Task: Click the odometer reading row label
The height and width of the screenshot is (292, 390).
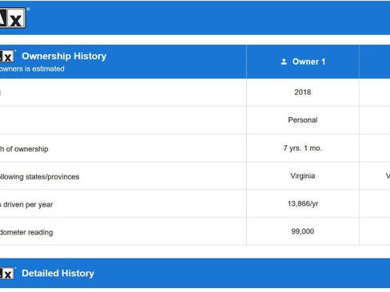Action: [x=26, y=232]
